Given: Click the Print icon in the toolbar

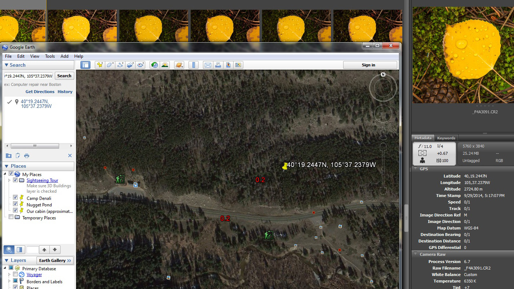Looking at the screenshot, I should pos(218,65).
